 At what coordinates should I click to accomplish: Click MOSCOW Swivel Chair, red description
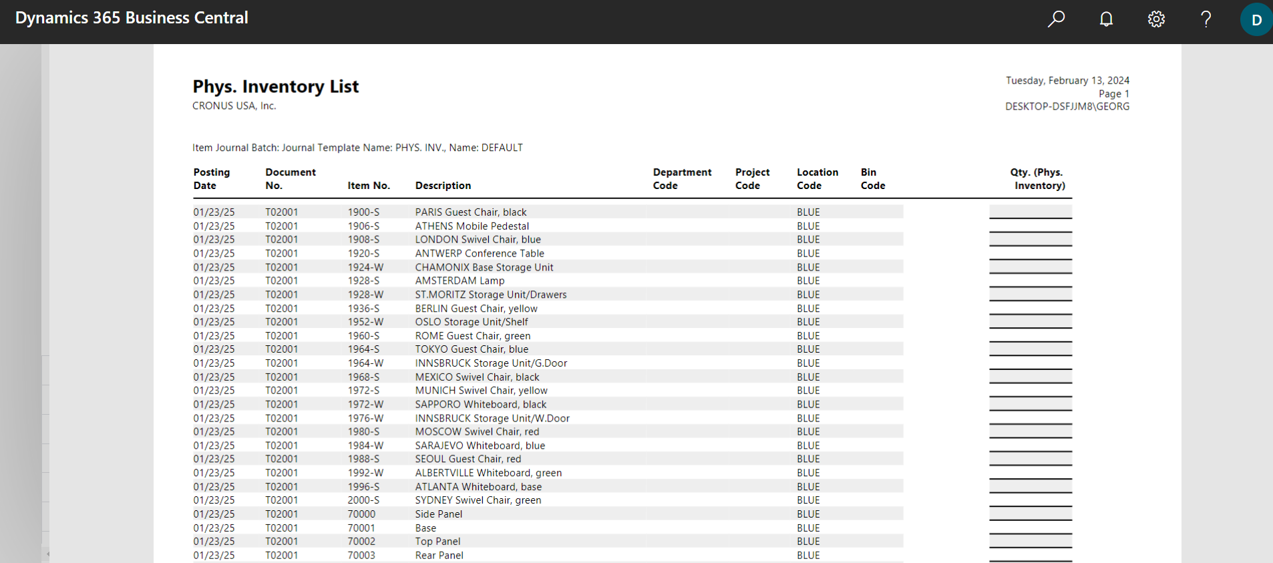pos(477,432)
